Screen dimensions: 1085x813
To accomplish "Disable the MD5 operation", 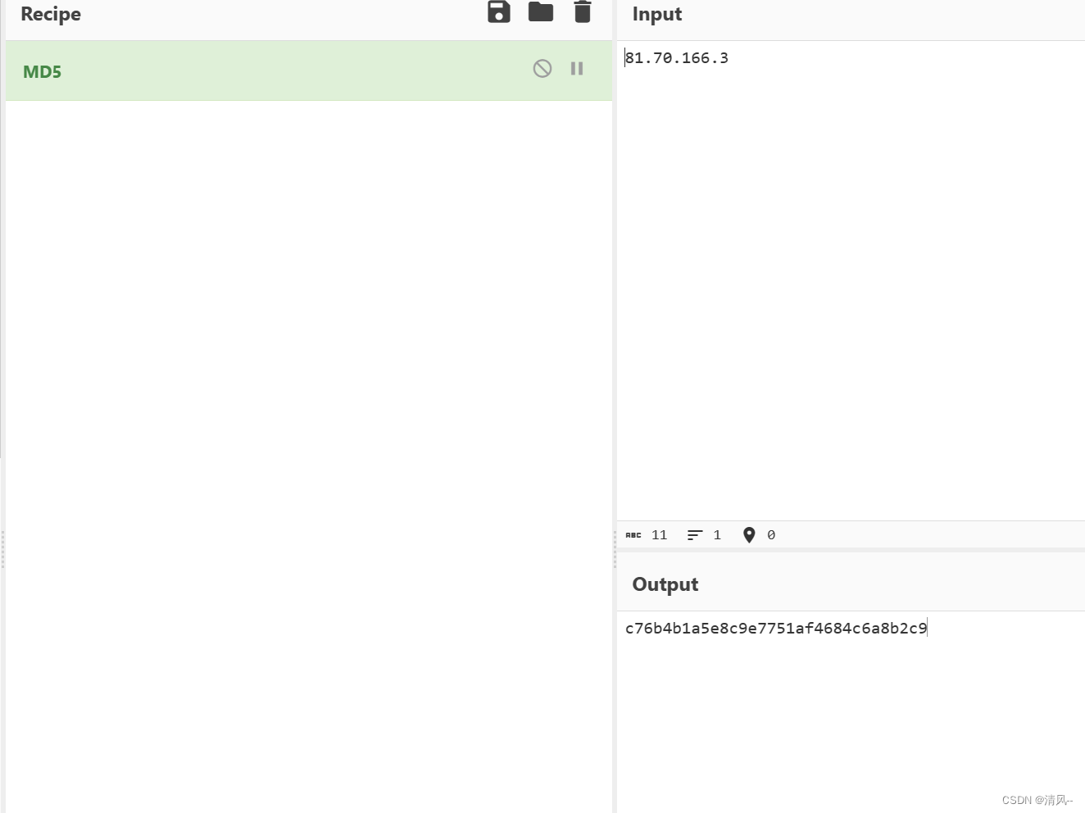I will pyautogui.click(x=542, y=69).
